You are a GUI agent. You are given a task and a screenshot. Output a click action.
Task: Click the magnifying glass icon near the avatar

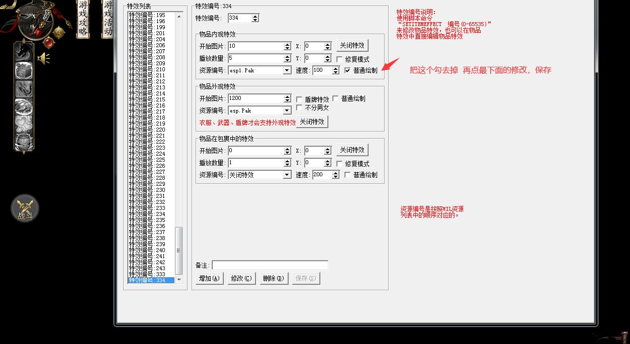[59, 33]
